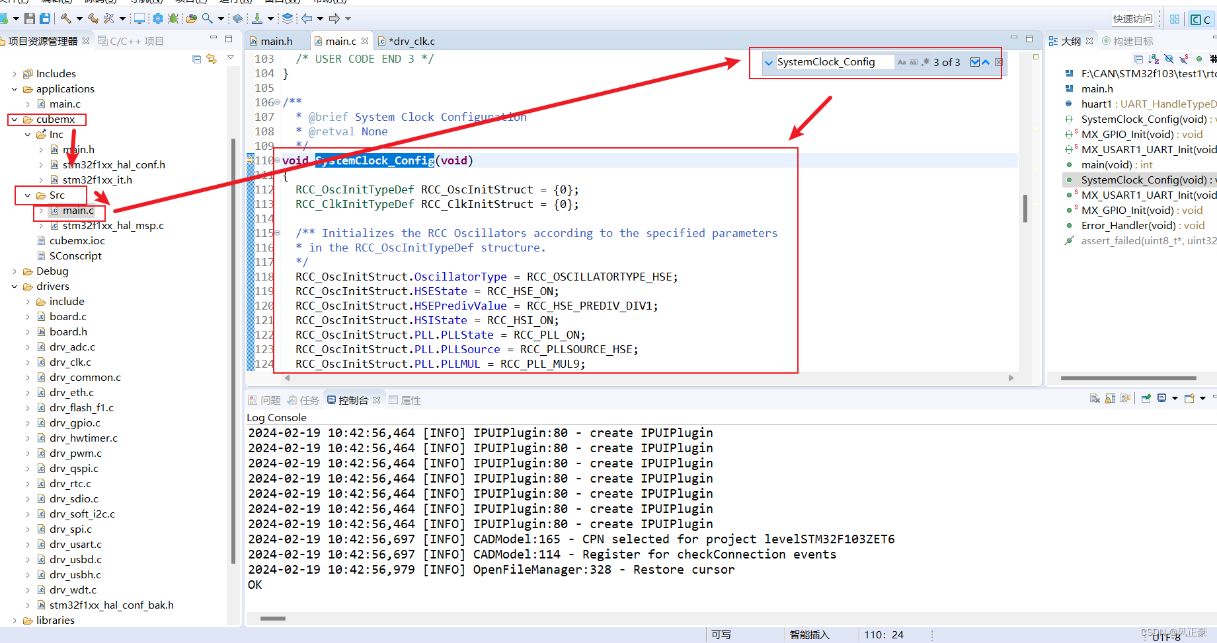Click the Save All toolbar icon
Viewport: 1217px width, 643px height.
pyautogui.click(x=45, y=18)
